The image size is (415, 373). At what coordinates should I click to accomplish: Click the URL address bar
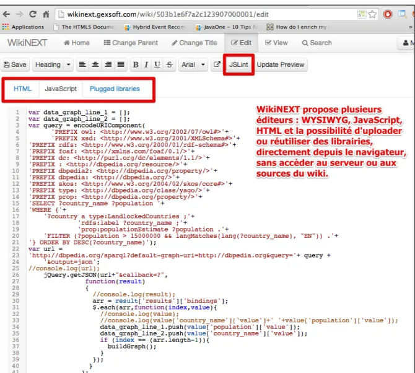206,14
